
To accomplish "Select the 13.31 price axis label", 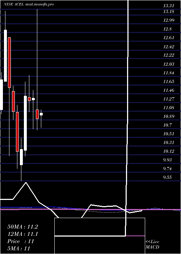I will [x=169, y=6].
